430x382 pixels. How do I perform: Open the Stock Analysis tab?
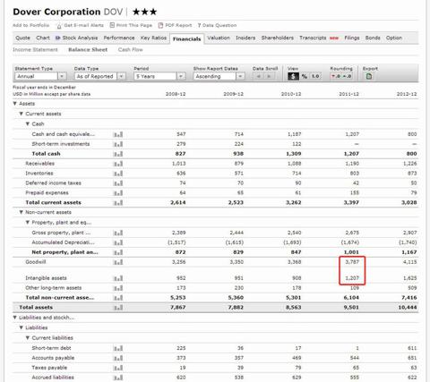77,38
